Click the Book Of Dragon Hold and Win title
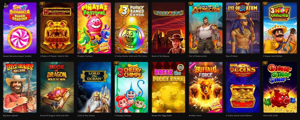The height and width of the screenshot is (120, 300). pos(54,116)
